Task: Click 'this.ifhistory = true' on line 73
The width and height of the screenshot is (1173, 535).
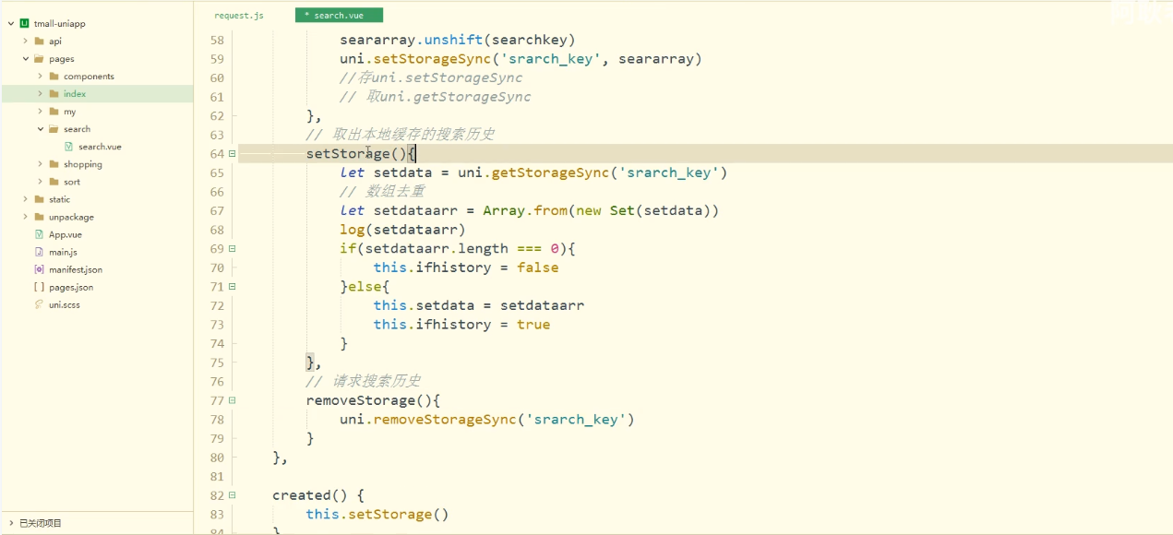Action: pos(461,325)
